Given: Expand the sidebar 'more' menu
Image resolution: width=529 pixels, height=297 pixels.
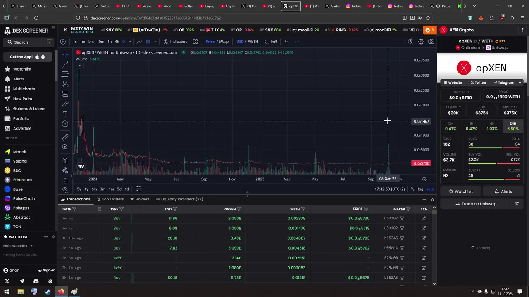Looking at the screenshot, I should (10, 138).
